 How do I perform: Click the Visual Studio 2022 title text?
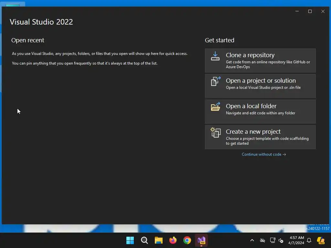click(x=41, y=22)
